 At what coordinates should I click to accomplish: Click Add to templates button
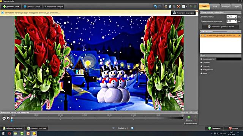click(13, 128)
